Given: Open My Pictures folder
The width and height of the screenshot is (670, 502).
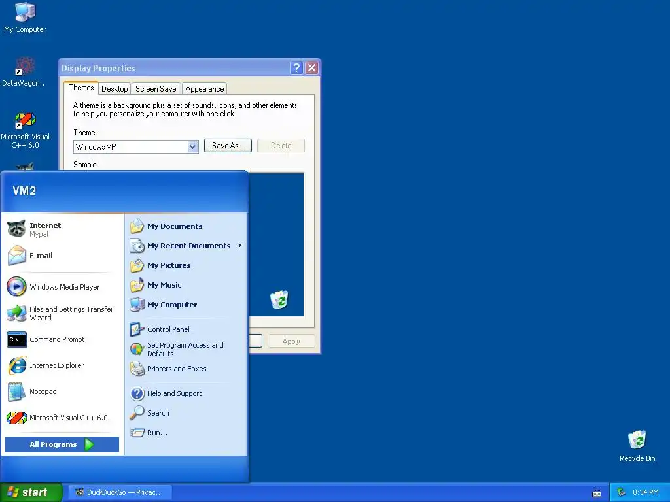Looking at the screenshot, I should coord(186,265).
